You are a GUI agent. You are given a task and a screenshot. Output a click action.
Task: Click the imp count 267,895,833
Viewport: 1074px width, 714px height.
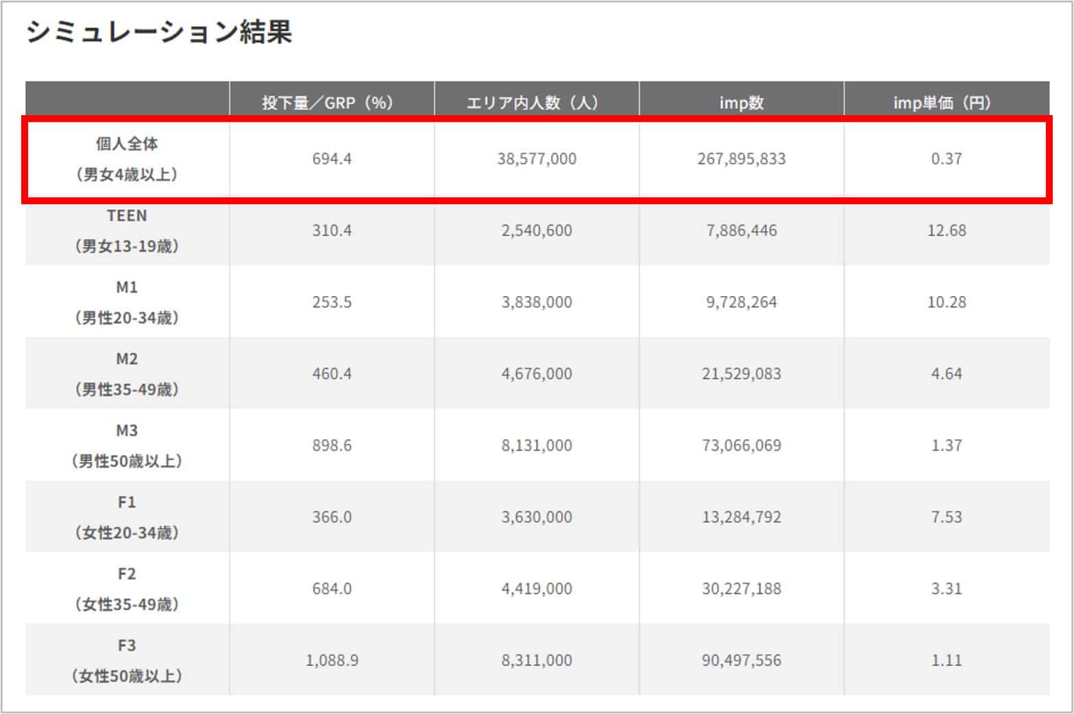(741, 159)
